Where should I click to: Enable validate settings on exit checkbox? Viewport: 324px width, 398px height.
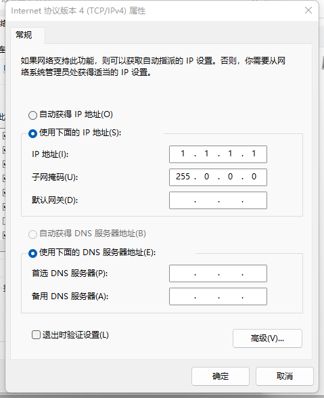(36, 334)
